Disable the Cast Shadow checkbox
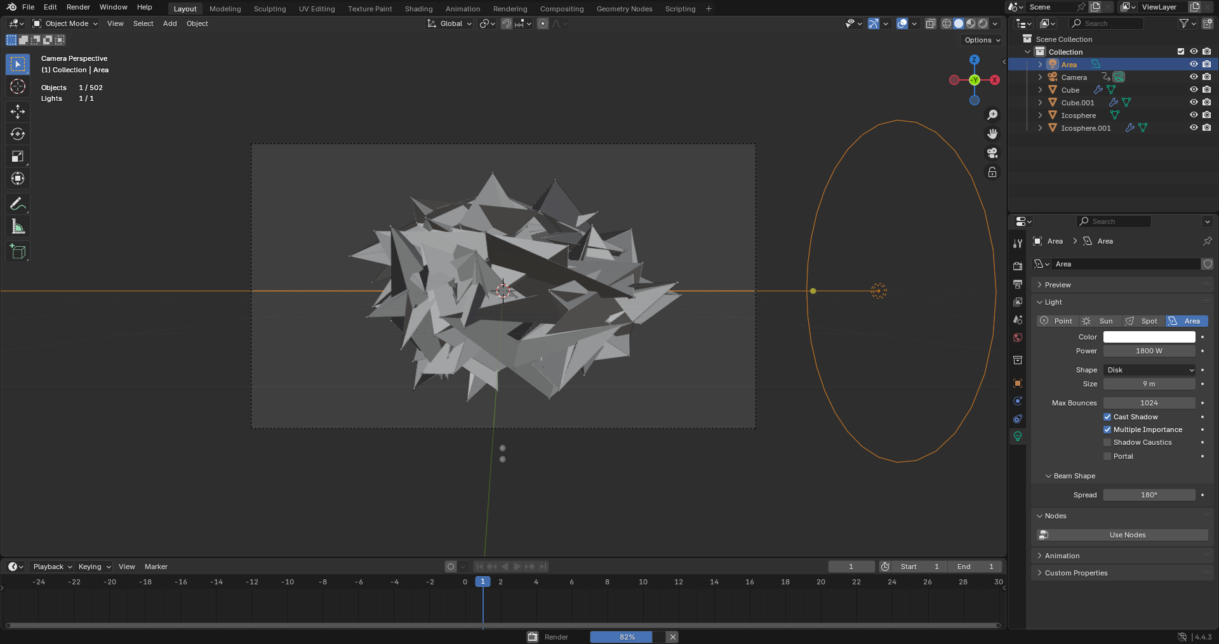Screen dimensions: 1219x644 tap(1107, 417)
